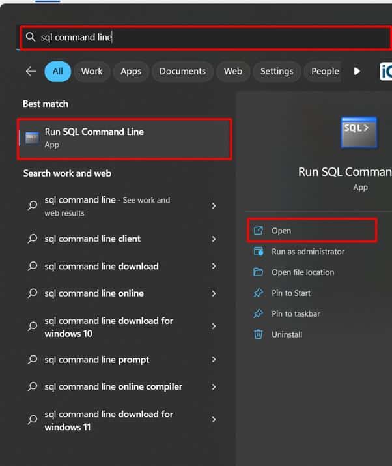Expand chevron for 'online compiler' suggestion
The width and height of the screenshot is (392, 466).
click(214, 387)
